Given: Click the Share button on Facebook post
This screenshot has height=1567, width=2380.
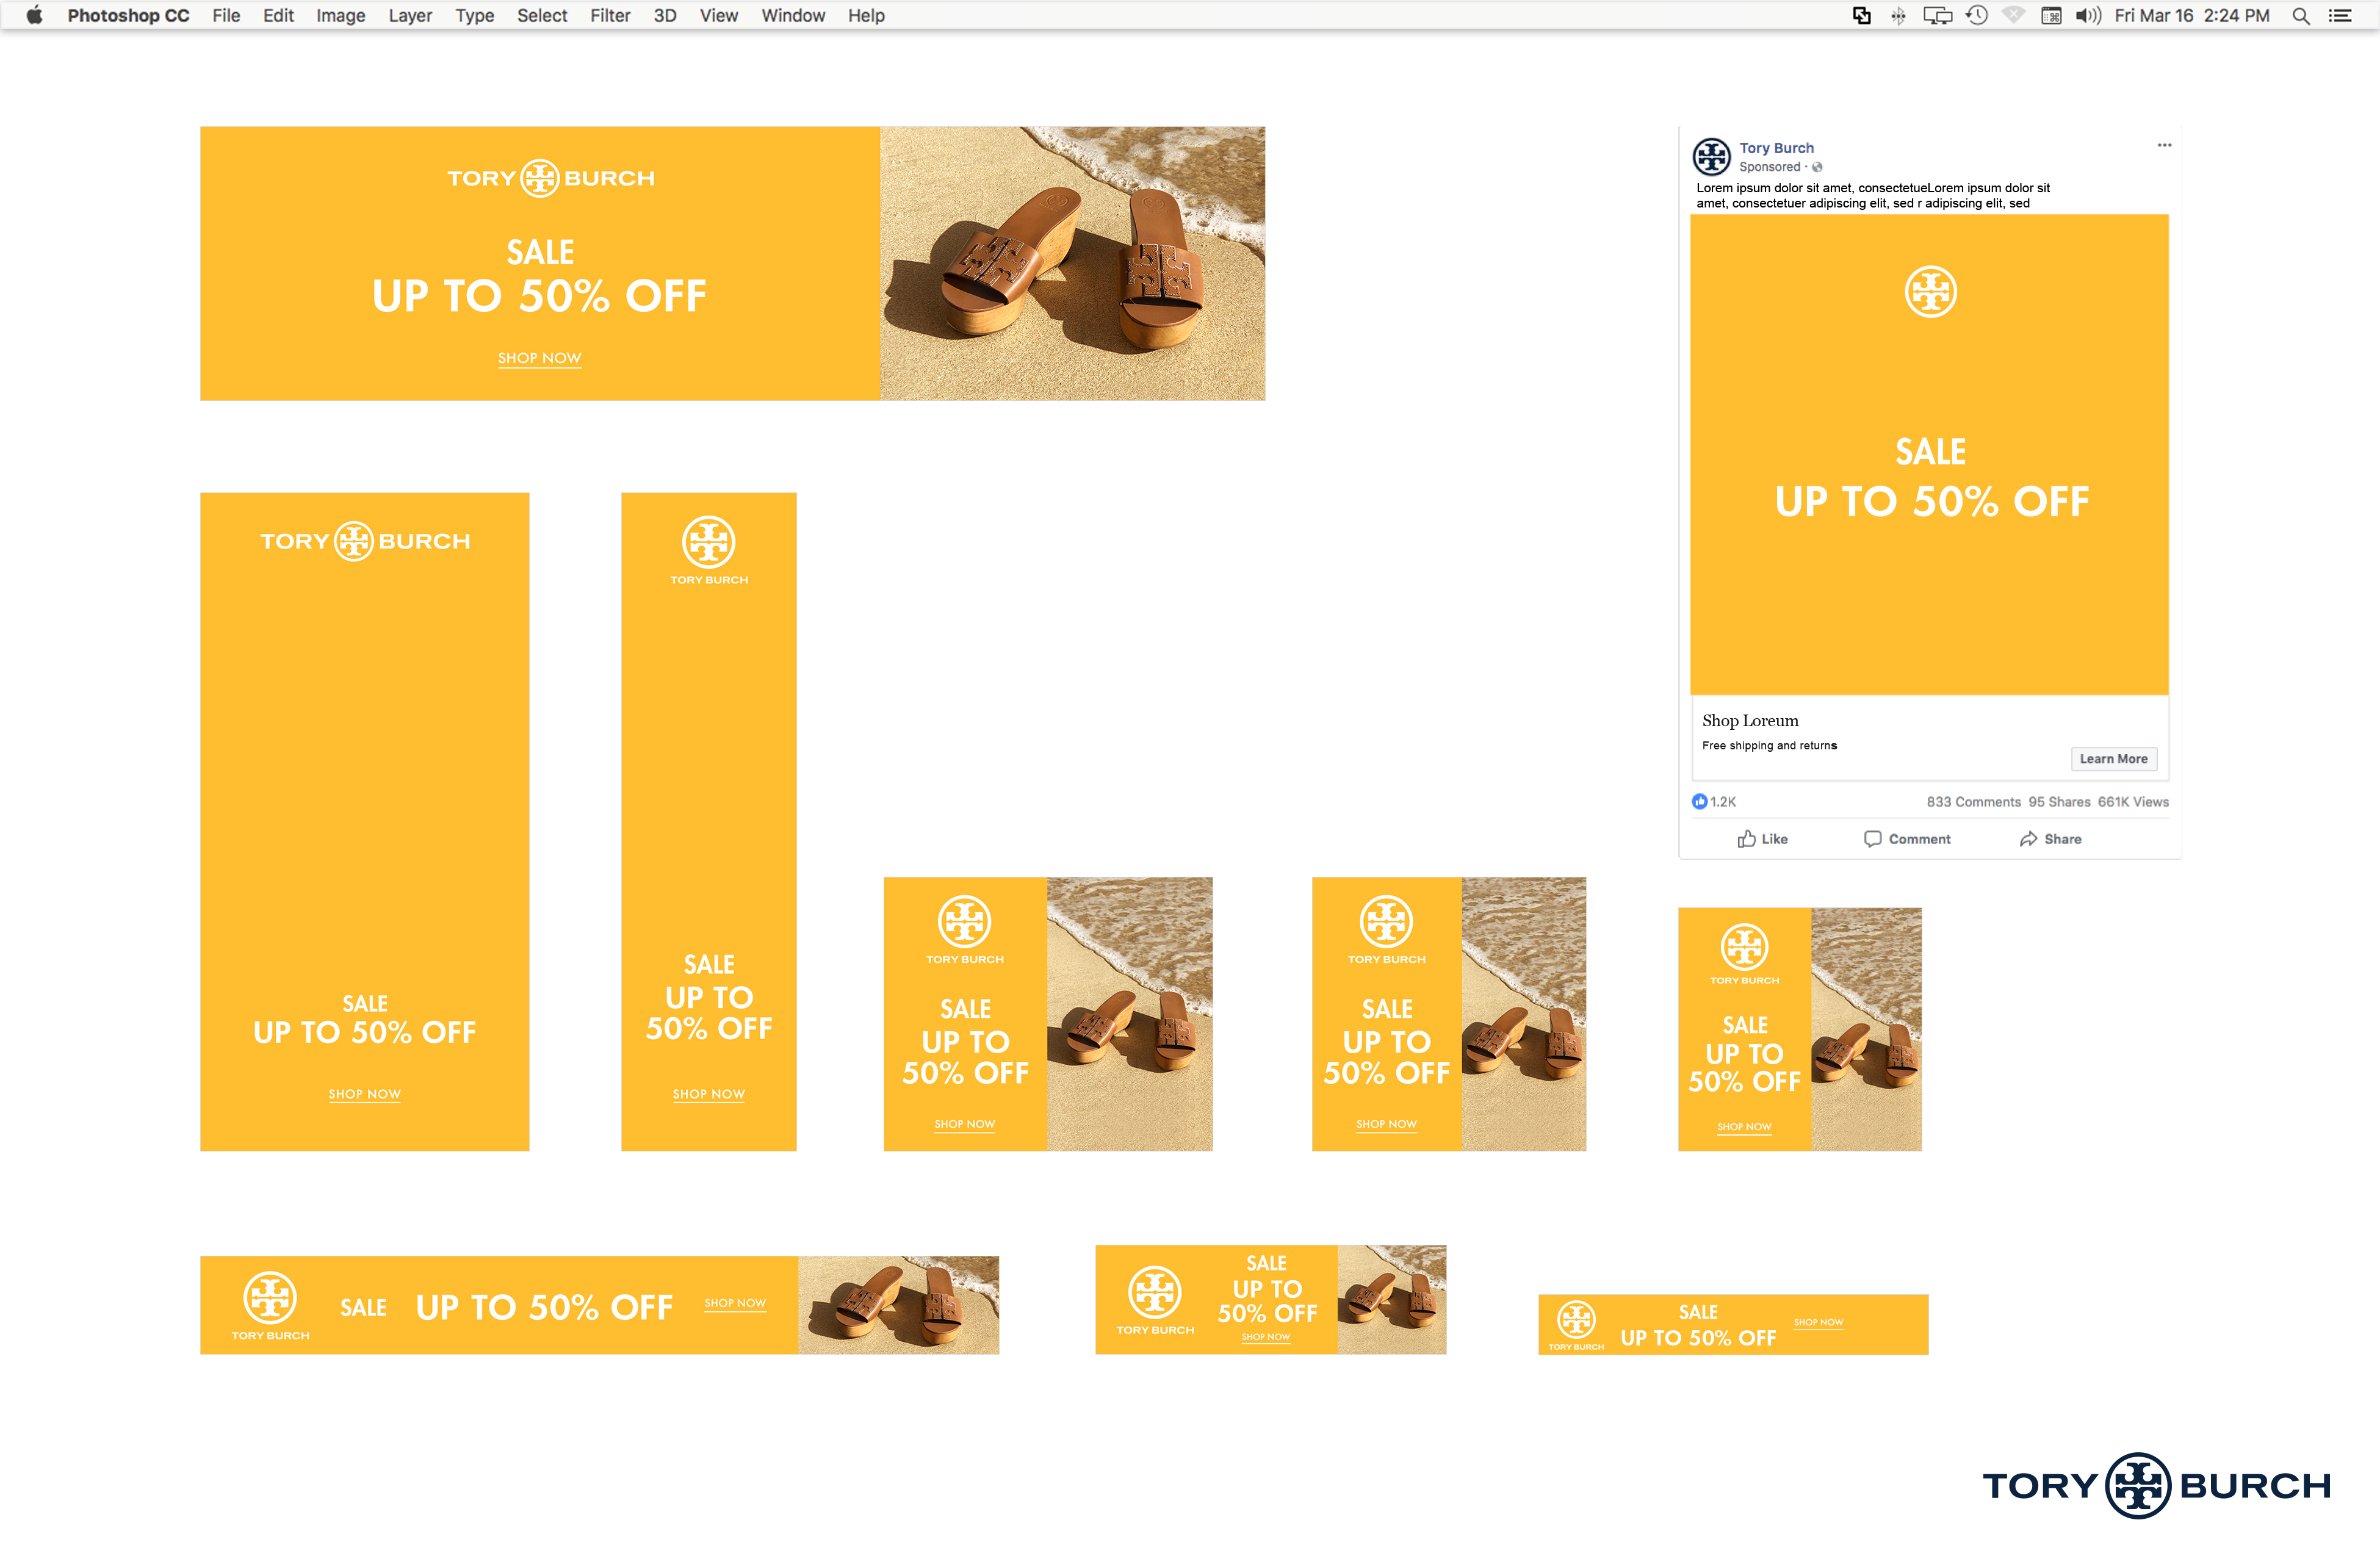Looking at the screenshot, I should pos(2050,839).
